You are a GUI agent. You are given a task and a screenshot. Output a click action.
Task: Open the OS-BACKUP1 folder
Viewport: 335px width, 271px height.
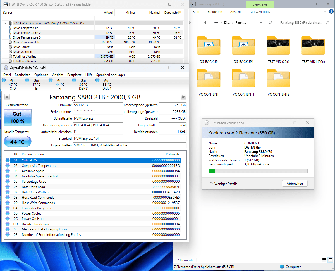pos(243,50)
